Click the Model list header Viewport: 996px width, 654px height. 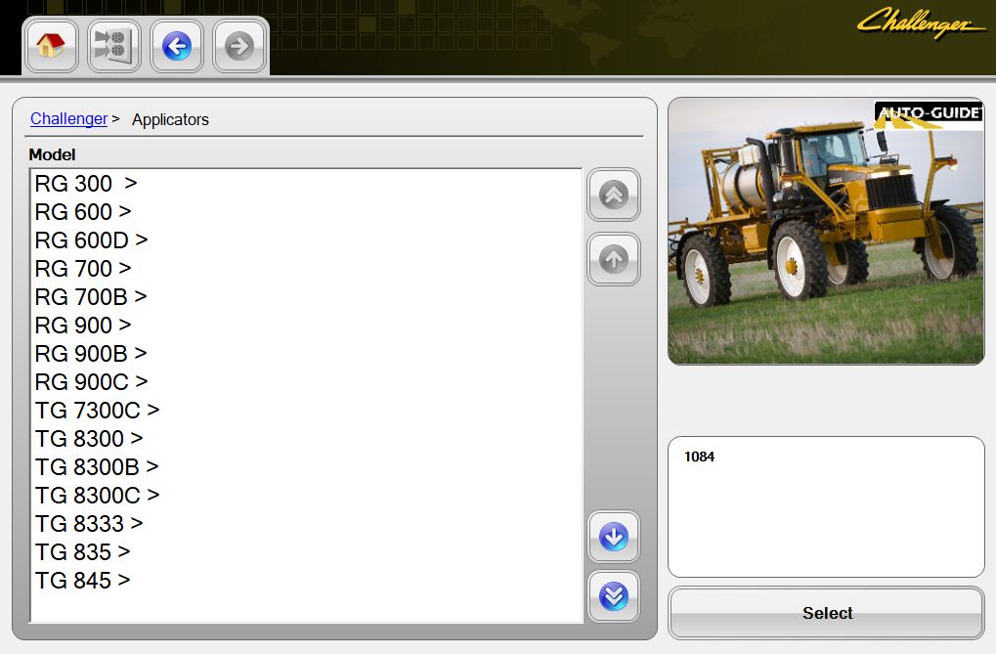(x=53, y=154)
